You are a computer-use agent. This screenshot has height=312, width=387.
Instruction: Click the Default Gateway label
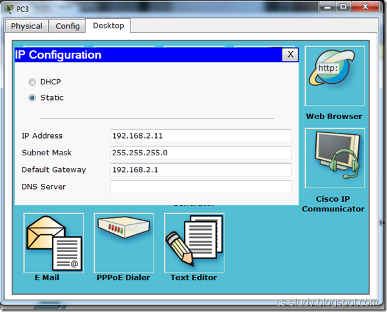tap(54, 170)
